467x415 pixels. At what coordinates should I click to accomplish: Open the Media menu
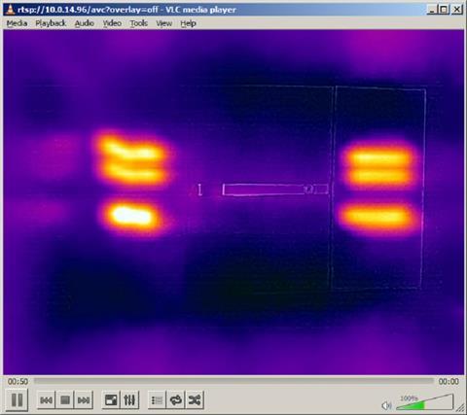tap(17, 23)
